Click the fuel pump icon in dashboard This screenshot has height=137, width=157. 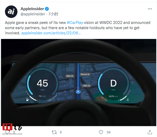click(x=27, y=100)
